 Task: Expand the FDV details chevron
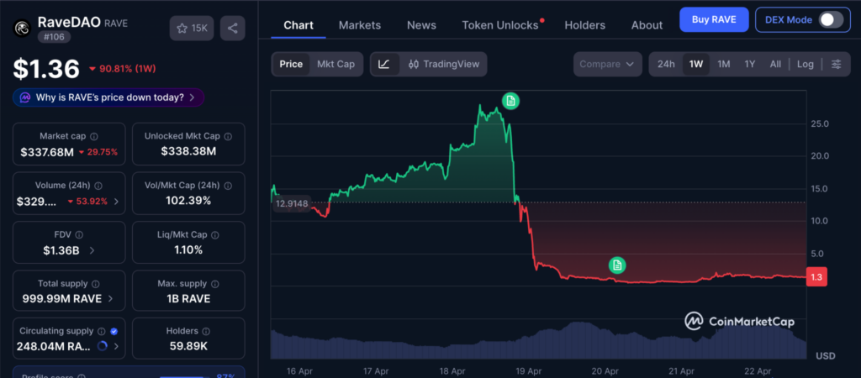tap(92, 250)
